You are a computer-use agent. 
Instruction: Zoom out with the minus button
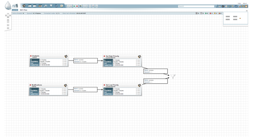click(x=8, y=22)
